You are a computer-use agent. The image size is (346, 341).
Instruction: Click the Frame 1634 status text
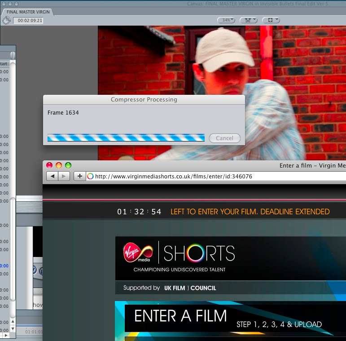click(x=63, y=113)
